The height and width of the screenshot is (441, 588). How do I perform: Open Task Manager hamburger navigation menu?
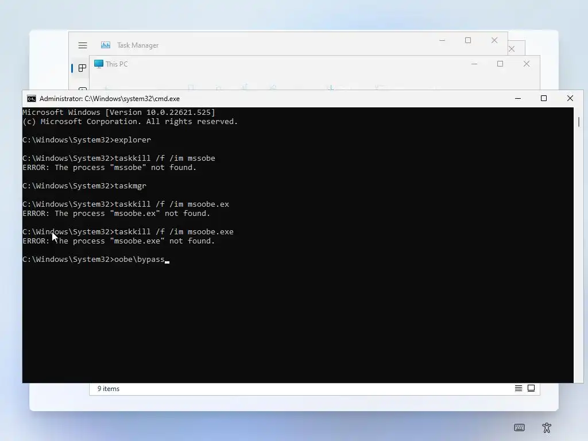[x=83, y=45]
